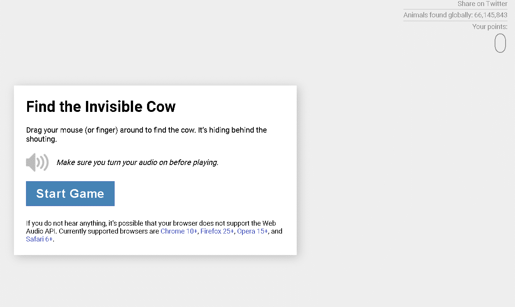
Task: Click the 'Make sure you turn your audio on' note
Action: click(x=138, y=162)
